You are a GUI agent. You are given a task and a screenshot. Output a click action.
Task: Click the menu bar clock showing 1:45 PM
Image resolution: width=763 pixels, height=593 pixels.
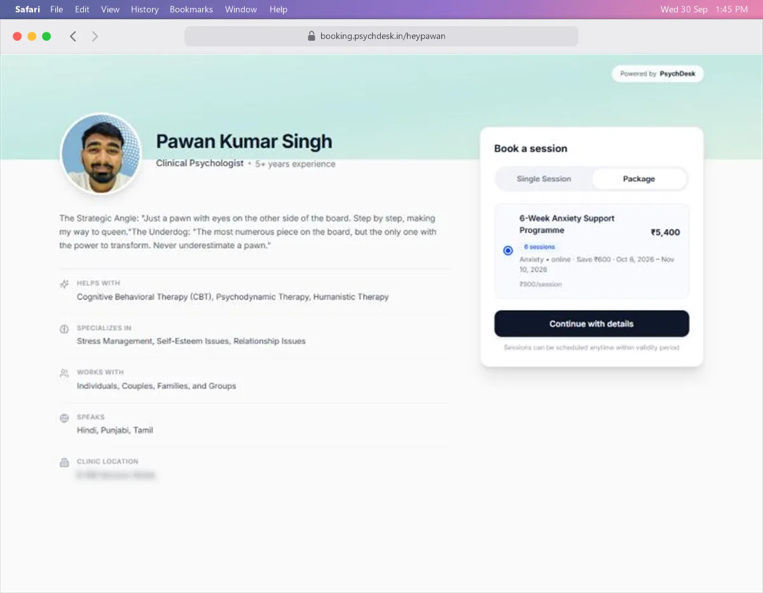[732, 10]
